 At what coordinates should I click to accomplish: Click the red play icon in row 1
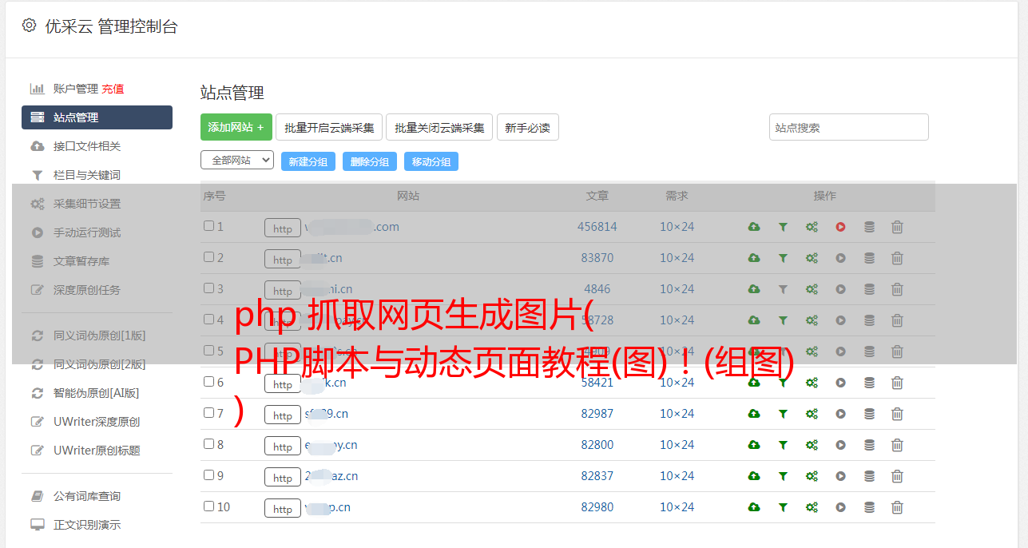(840, 227)
